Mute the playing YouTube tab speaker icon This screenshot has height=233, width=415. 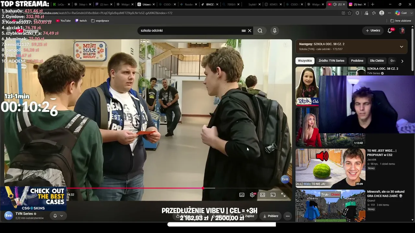click(335, 5)
